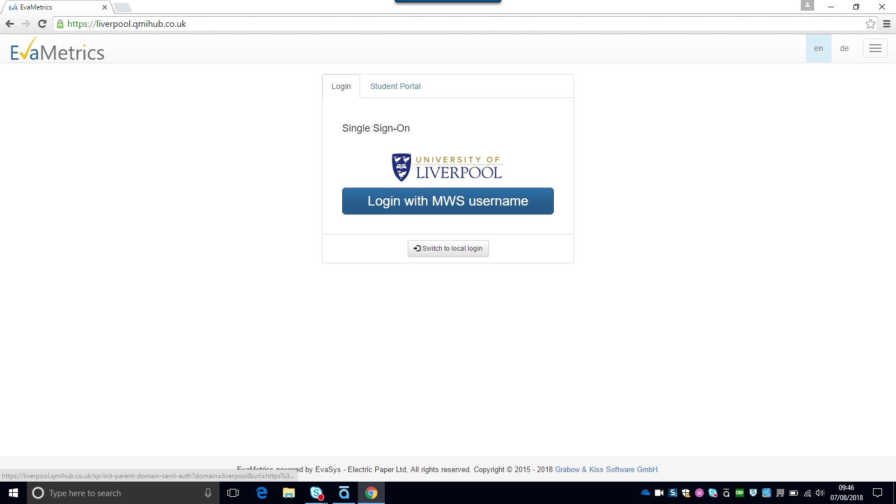Open the taskbar app with 'a' logo

tap(344, 493)
